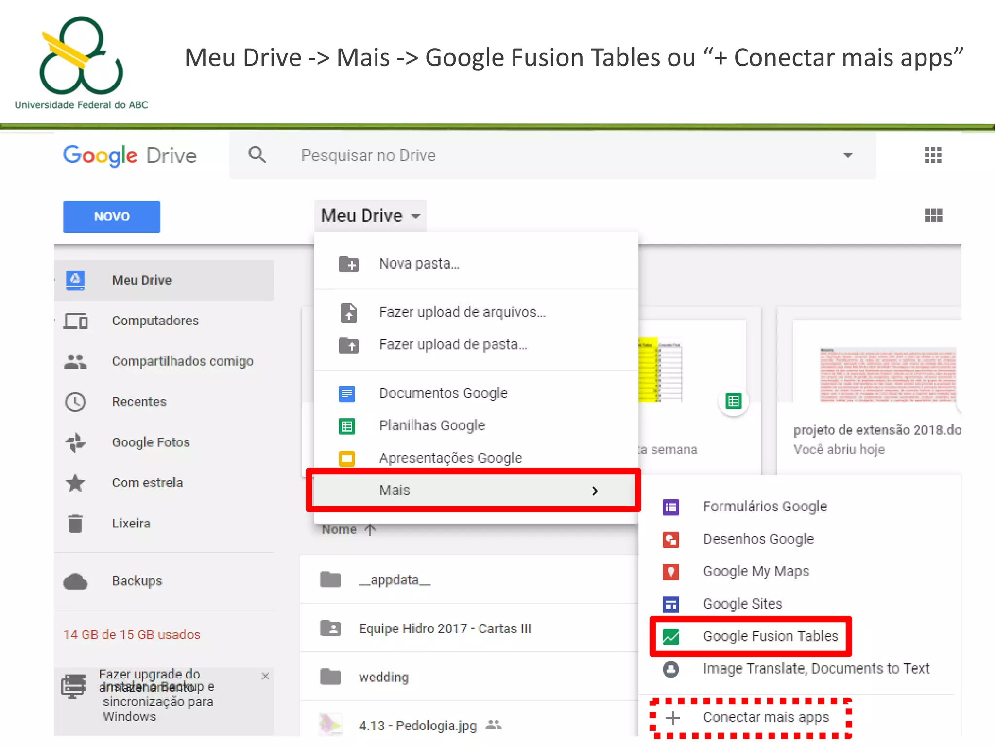Select the __appdata__ folder name
The height and width of the screenshot is (746, 995).
click(x=395, y=580)
